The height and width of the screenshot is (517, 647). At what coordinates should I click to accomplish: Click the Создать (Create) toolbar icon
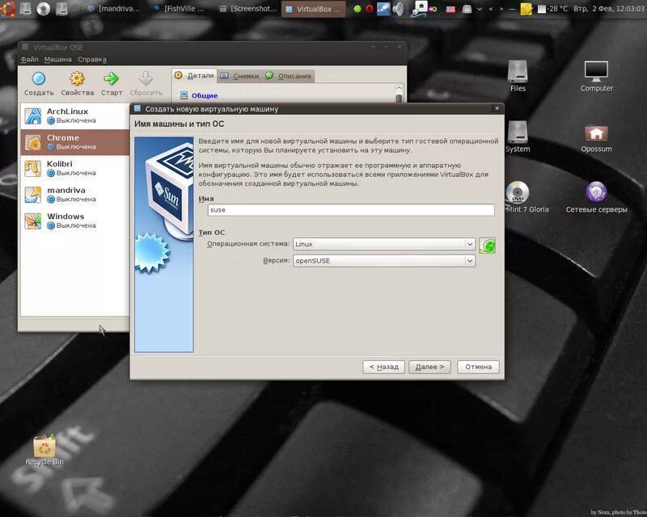38,78
